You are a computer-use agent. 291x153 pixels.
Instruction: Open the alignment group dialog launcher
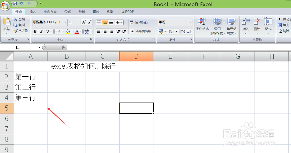tap(154, 39)
